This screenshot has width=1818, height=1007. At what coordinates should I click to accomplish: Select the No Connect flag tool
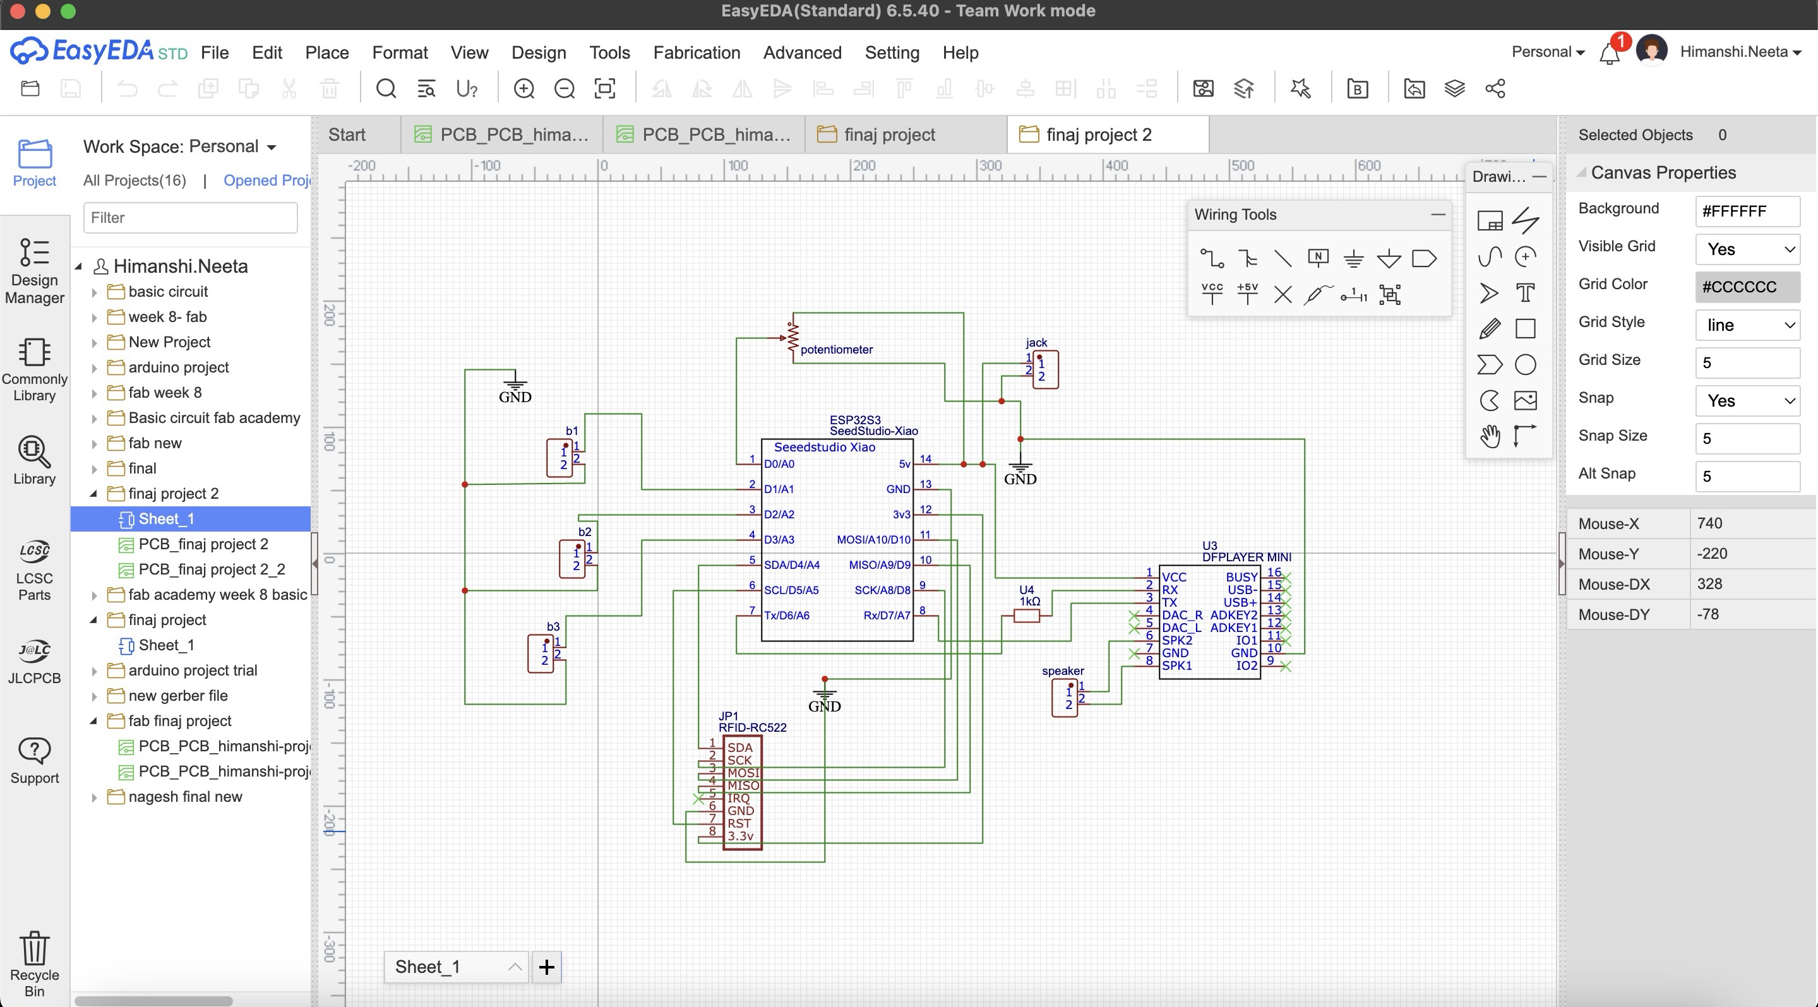click(1283, 294)
